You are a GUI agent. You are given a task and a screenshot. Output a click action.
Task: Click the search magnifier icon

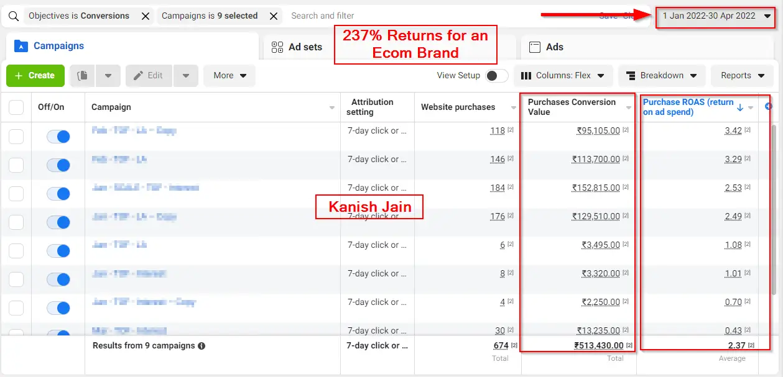(13, 16)
